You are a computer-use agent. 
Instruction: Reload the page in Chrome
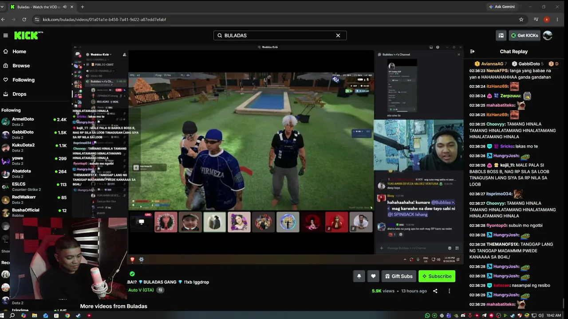(24, 19)
